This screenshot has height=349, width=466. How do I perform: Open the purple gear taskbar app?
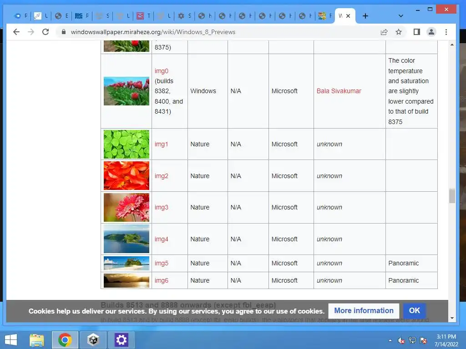pos(121,340)
